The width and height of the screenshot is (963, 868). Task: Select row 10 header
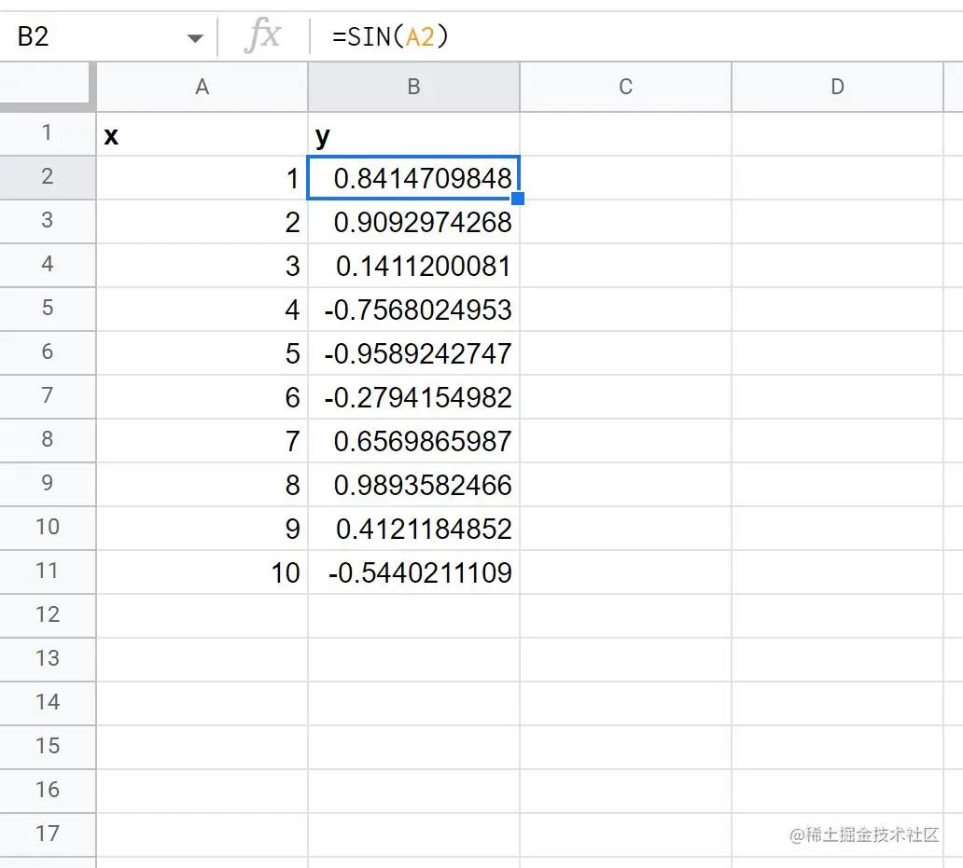48,528
